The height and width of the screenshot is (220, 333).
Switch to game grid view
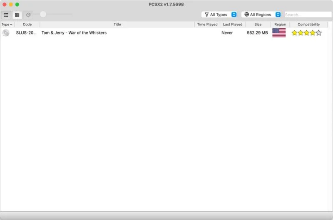pos(17,15)
